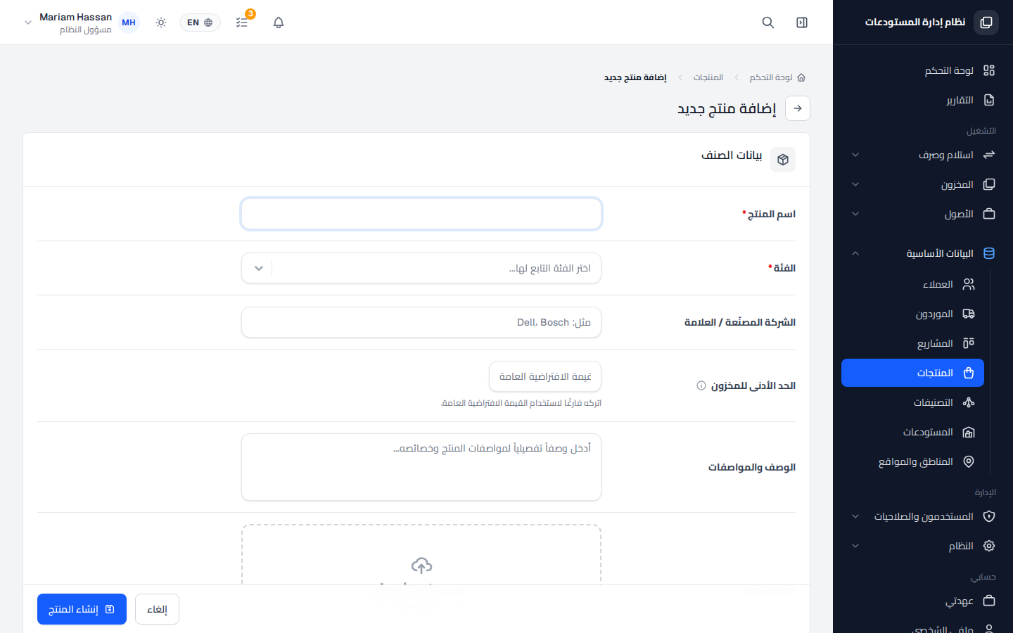Click إنشاء المنتج button
Image resolution: width=1013 pixels, height=633 pixels.
pyautogui.click(x=82, y=609)
